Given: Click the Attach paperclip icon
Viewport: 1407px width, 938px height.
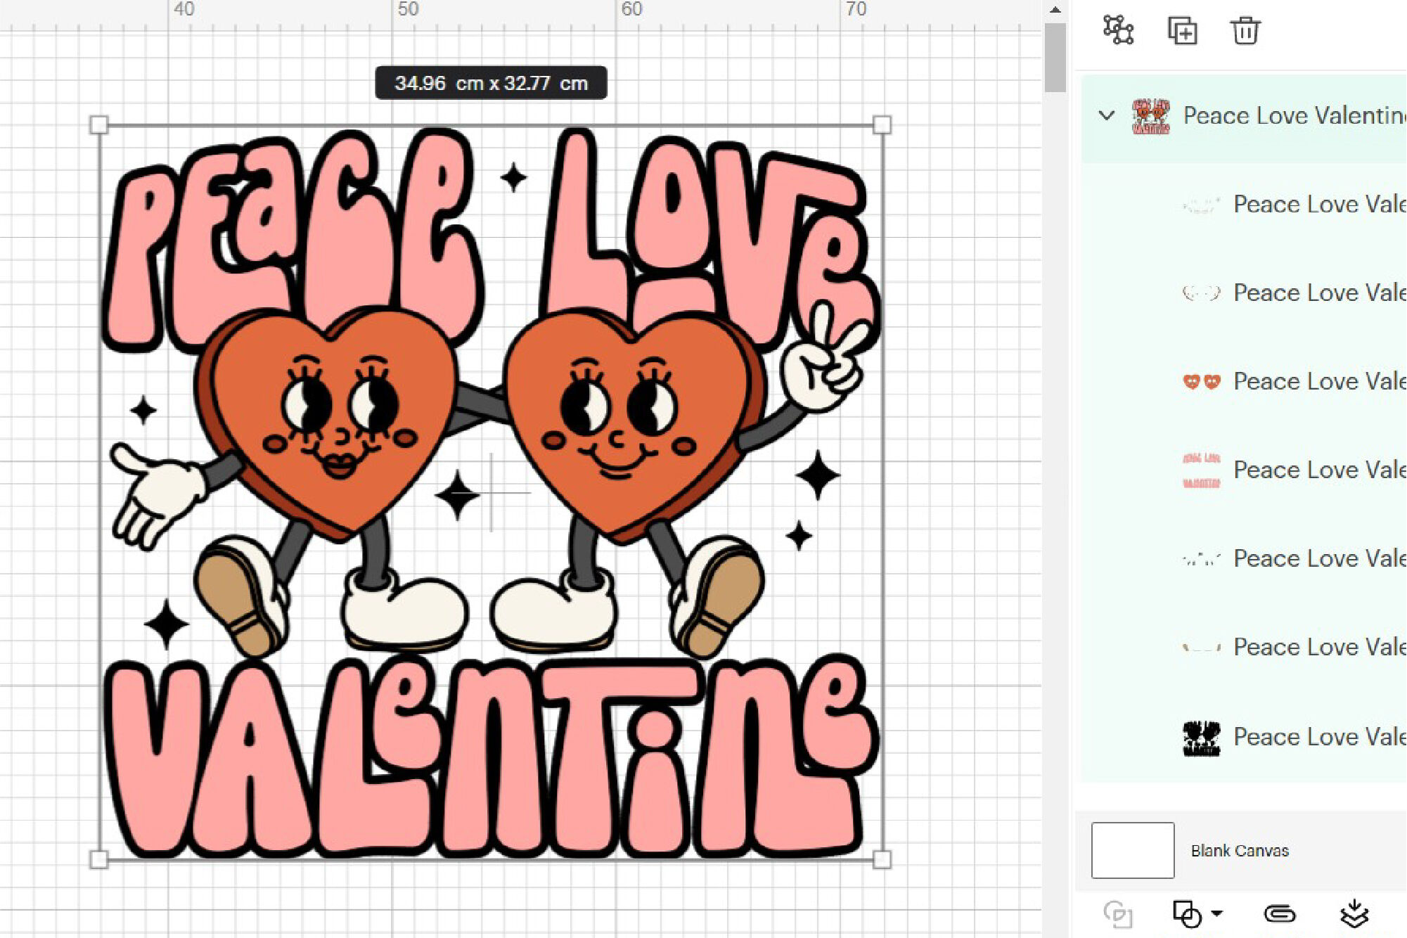Looking at the screenshot, I should tap(1280, 914).
